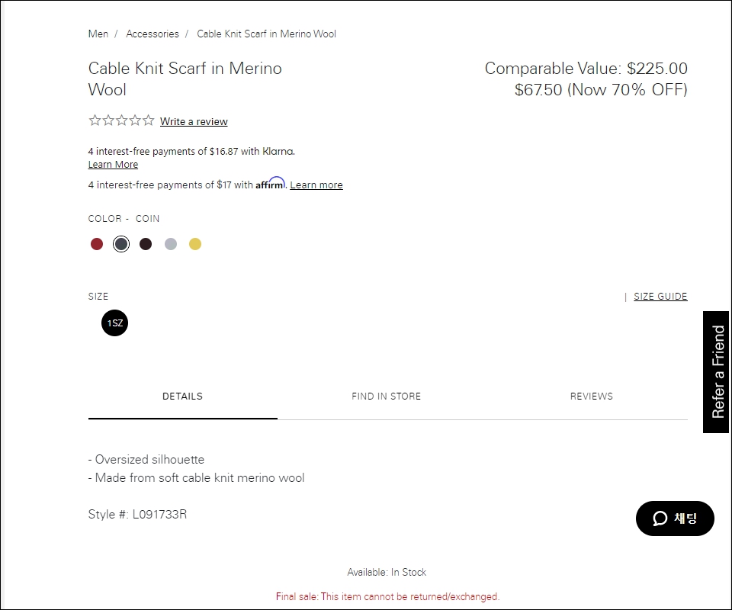The width and height of the screenshot is (732, 610).
Task: Switch to the Details tab
Action: point(182,396)
